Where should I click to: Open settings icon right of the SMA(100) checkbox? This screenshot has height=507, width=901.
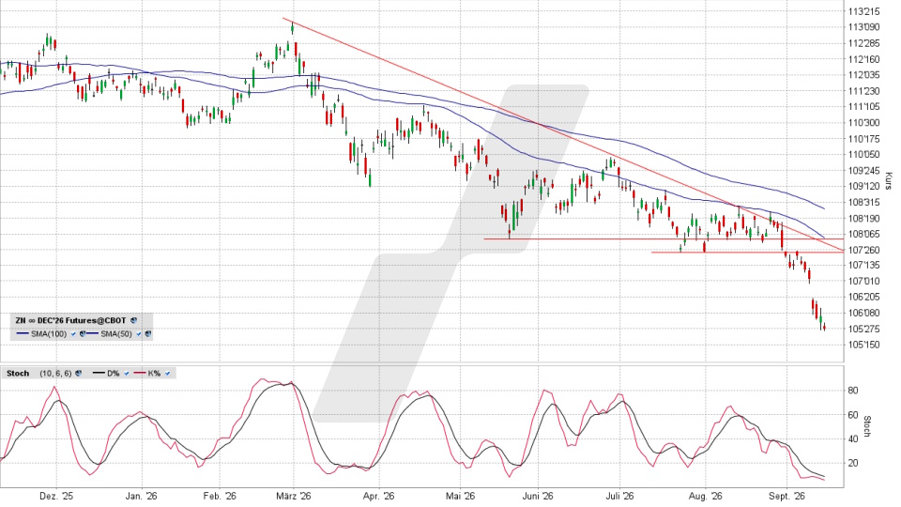(83, 334)
